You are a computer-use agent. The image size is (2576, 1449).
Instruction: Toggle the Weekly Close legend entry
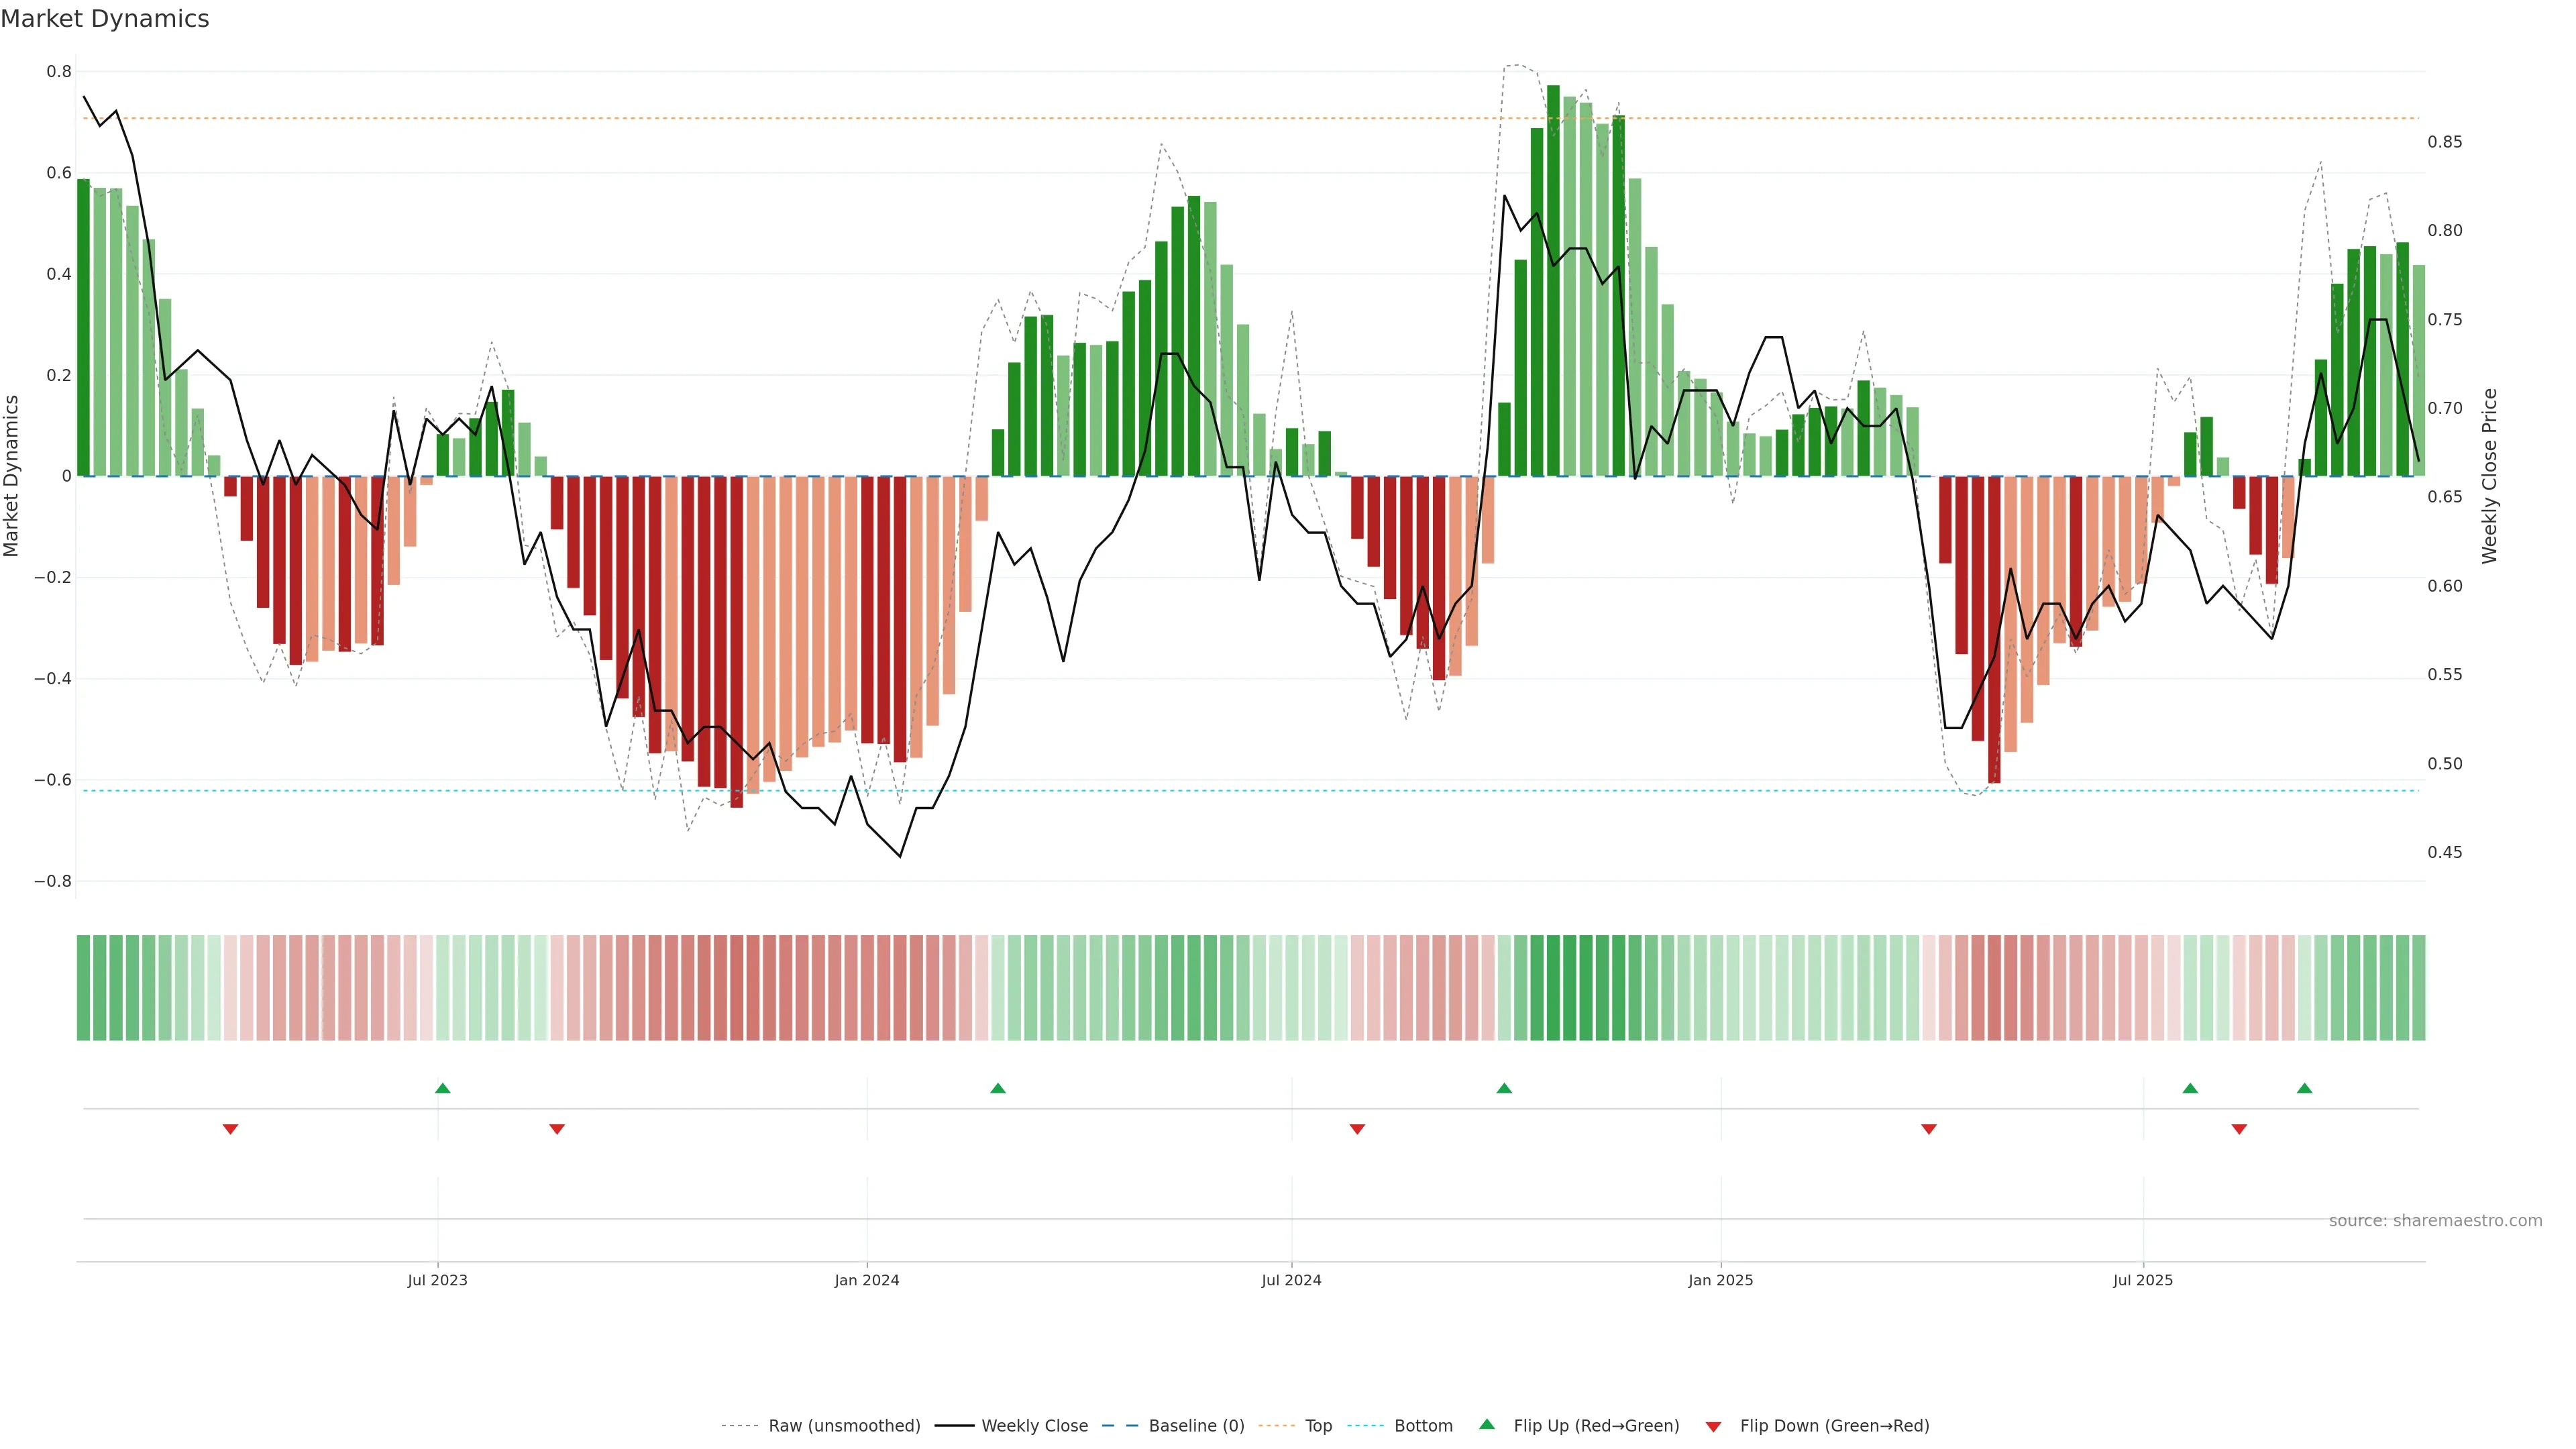[x=1034, y=1426]
